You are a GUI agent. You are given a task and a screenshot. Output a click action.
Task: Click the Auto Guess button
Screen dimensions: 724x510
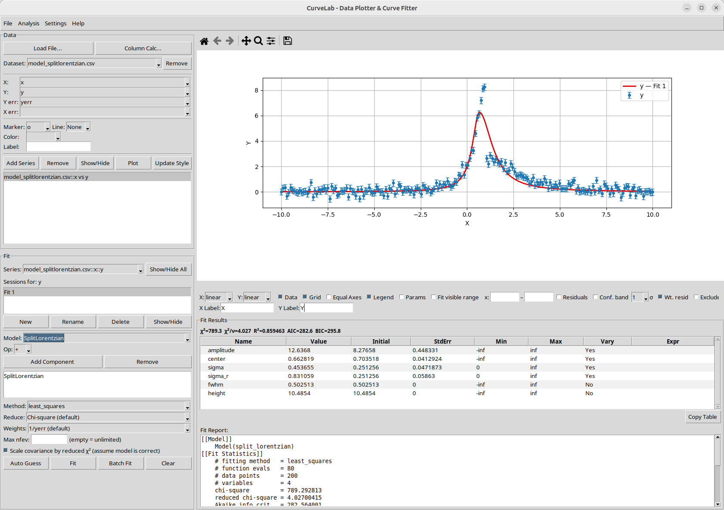point(26,463)
